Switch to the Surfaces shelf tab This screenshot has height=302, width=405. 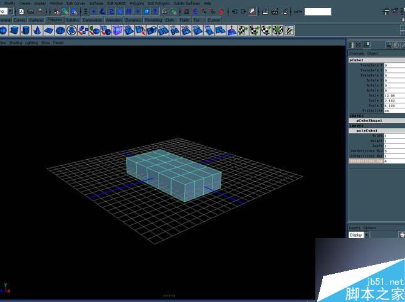[36, 20]
